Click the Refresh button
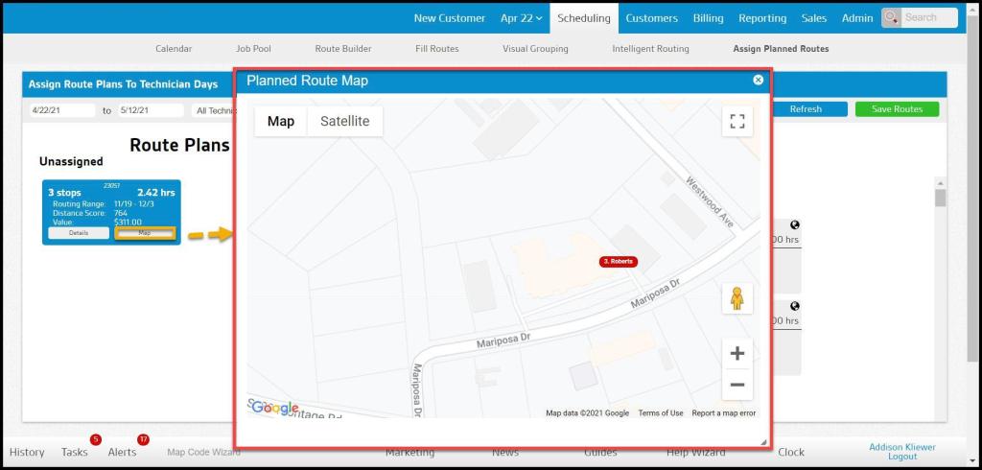This screenshot has width=982, height=470. (806, 109)
